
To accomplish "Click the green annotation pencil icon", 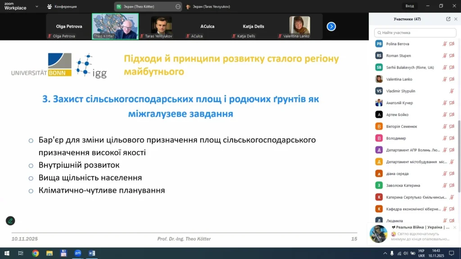I will pos(10,221).
